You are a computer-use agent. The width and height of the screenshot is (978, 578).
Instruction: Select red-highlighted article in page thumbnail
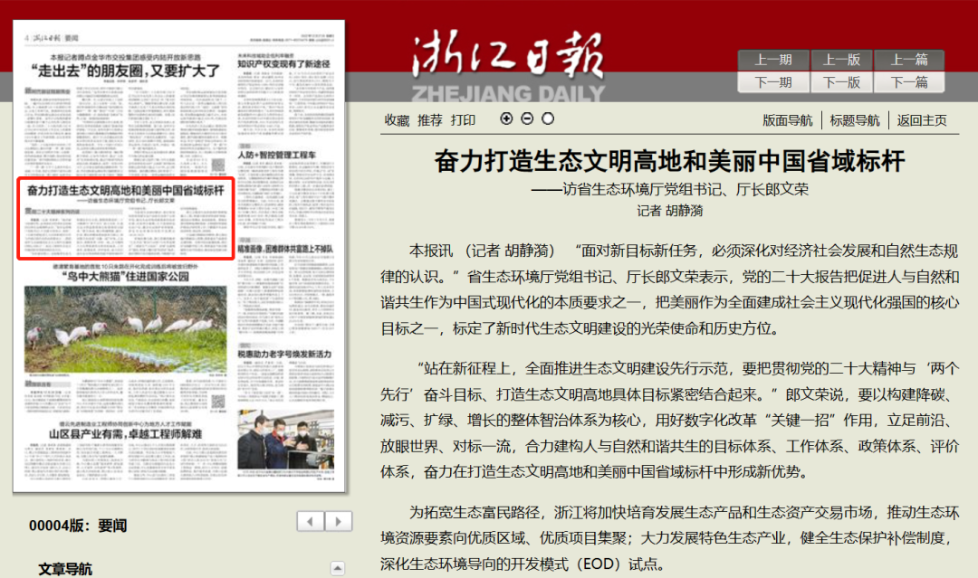click(x=126, y=217)
